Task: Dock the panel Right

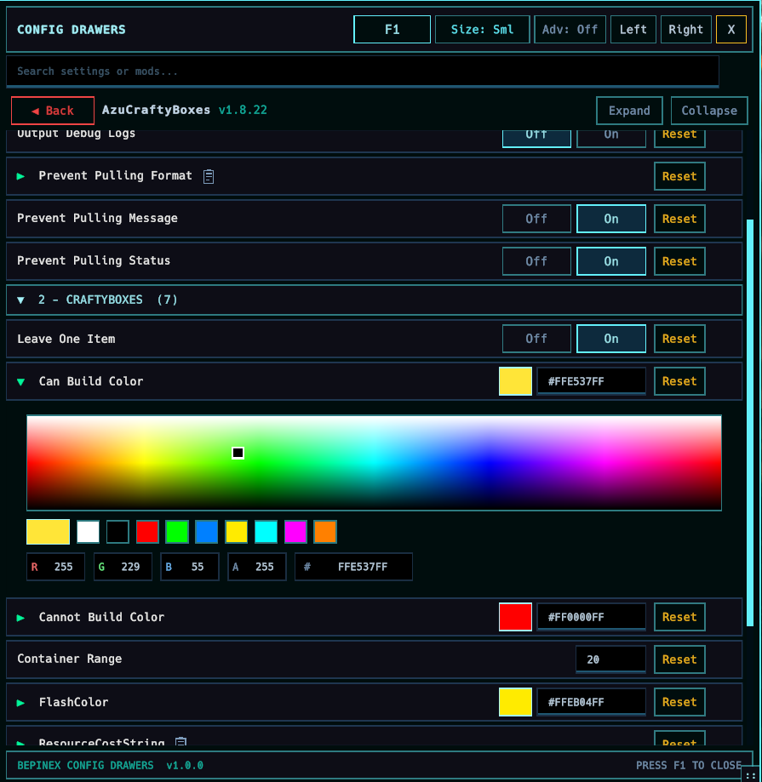Action: 685,30
